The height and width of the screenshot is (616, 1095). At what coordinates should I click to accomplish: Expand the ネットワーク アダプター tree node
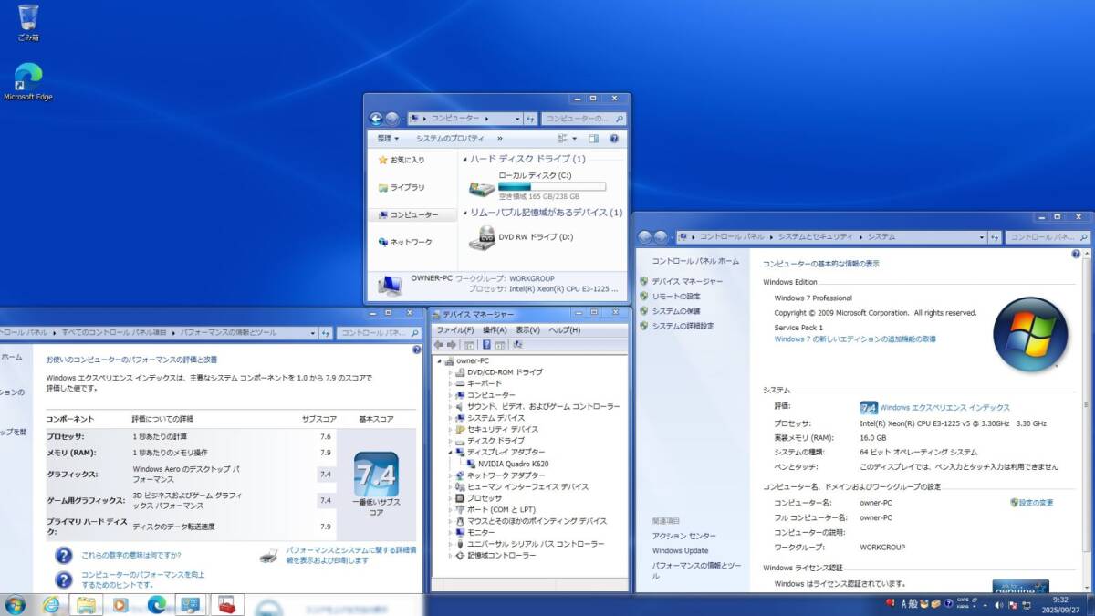(451, 475)
